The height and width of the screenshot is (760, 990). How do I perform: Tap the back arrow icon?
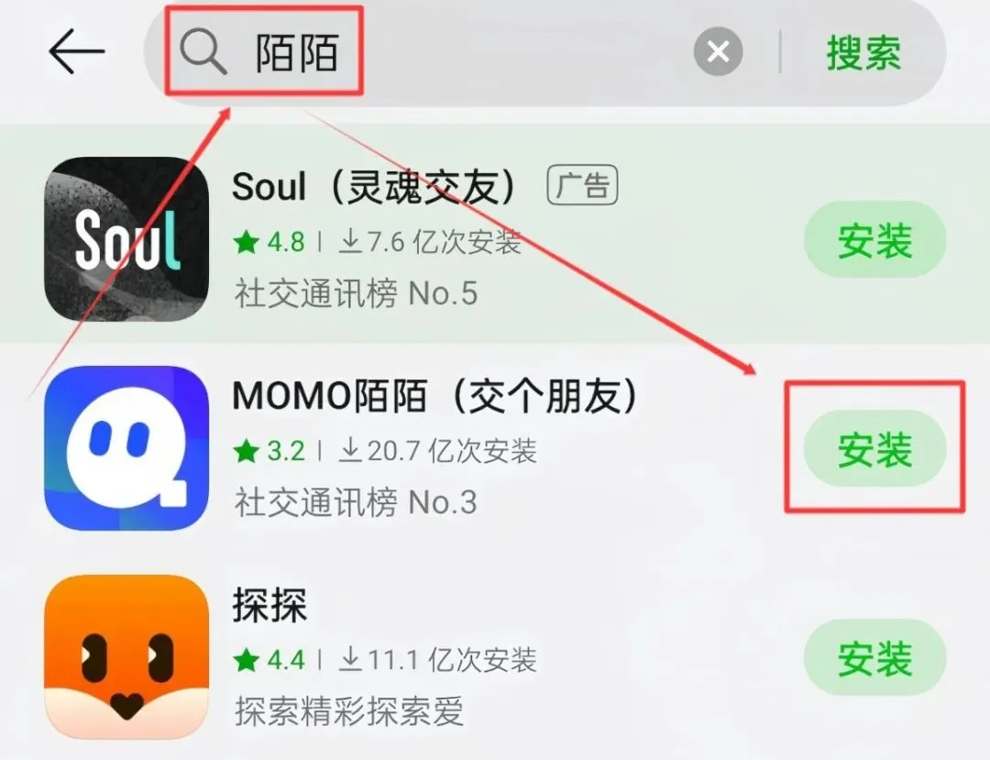pos(76,51)
